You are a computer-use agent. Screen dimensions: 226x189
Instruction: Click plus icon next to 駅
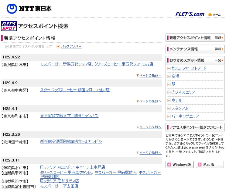[169, 84]
